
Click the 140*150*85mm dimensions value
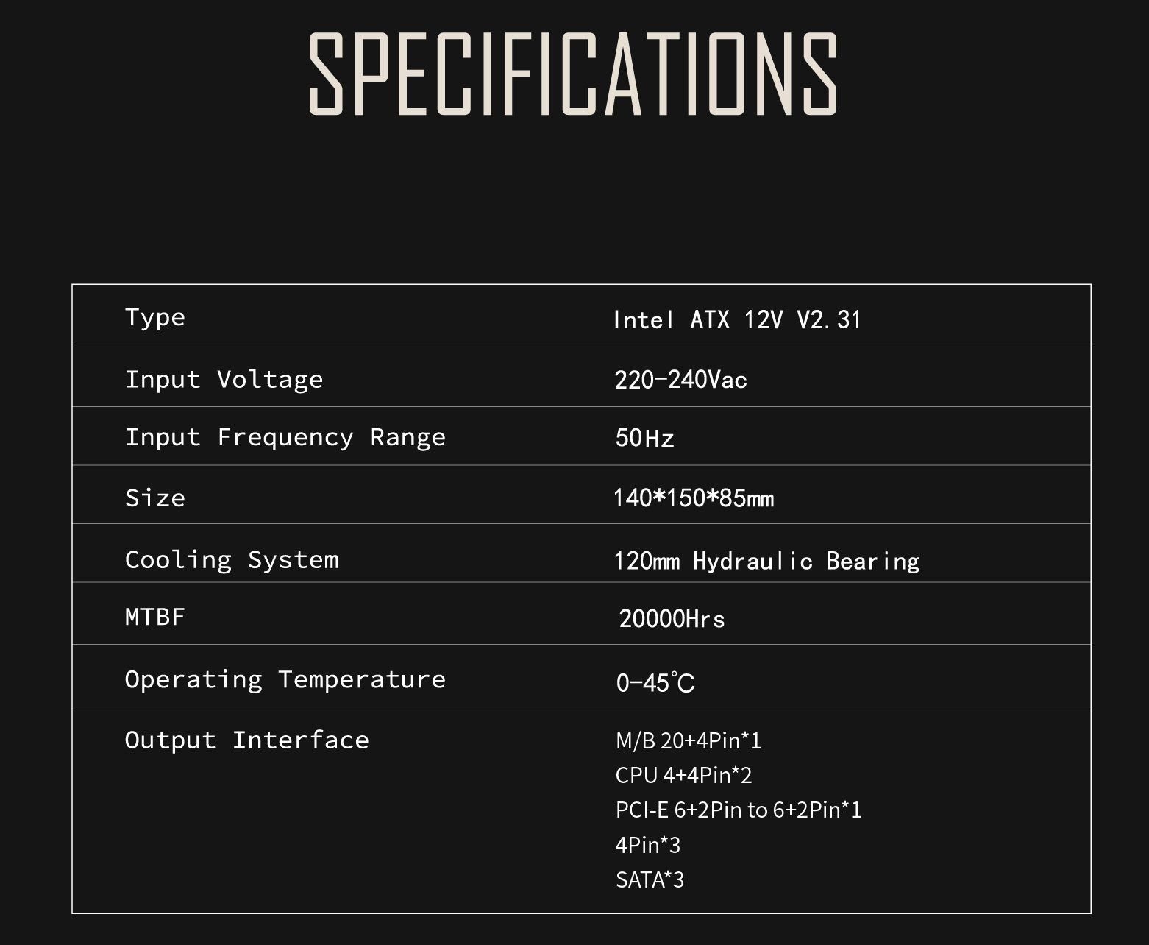tap(694, 498)
